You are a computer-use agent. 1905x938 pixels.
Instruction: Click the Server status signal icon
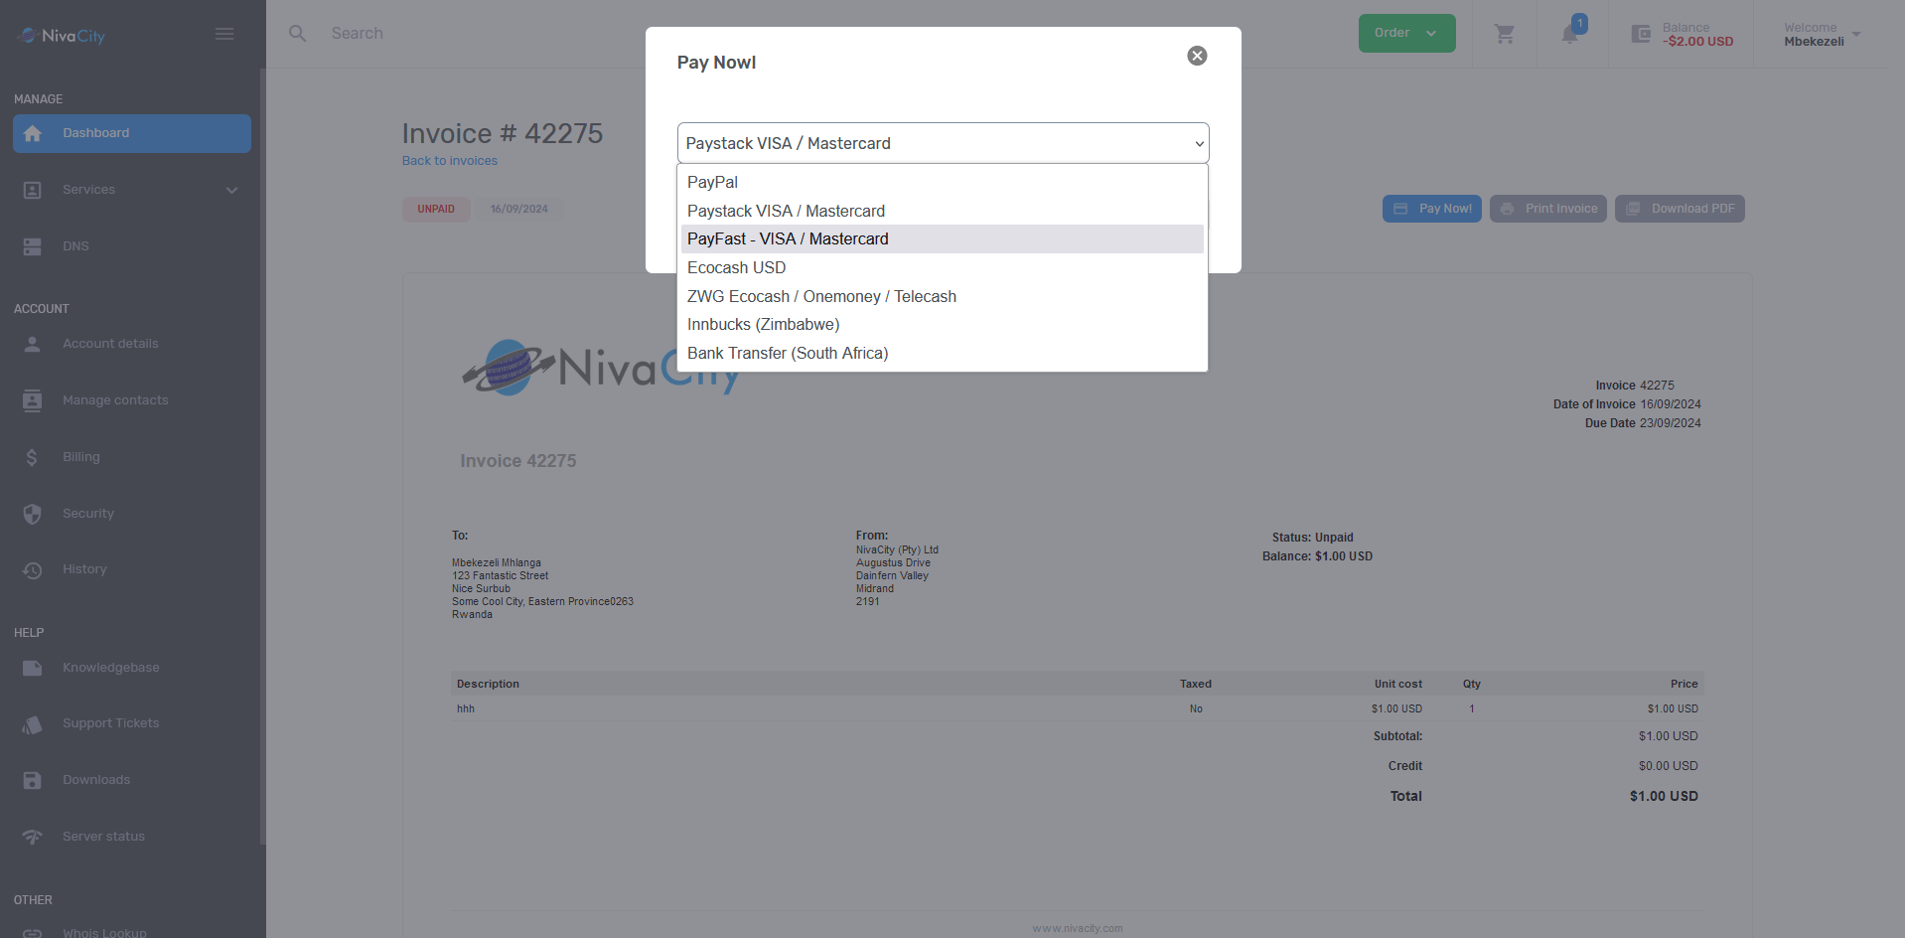(33, 837)
